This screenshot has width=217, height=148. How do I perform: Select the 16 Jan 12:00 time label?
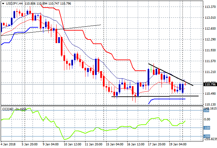pyautogui.click(x=135, y=144)
